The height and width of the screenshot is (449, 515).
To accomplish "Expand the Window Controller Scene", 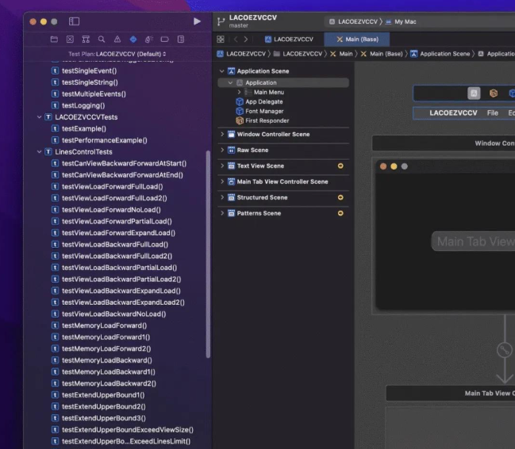I will (x=222, y=134).
